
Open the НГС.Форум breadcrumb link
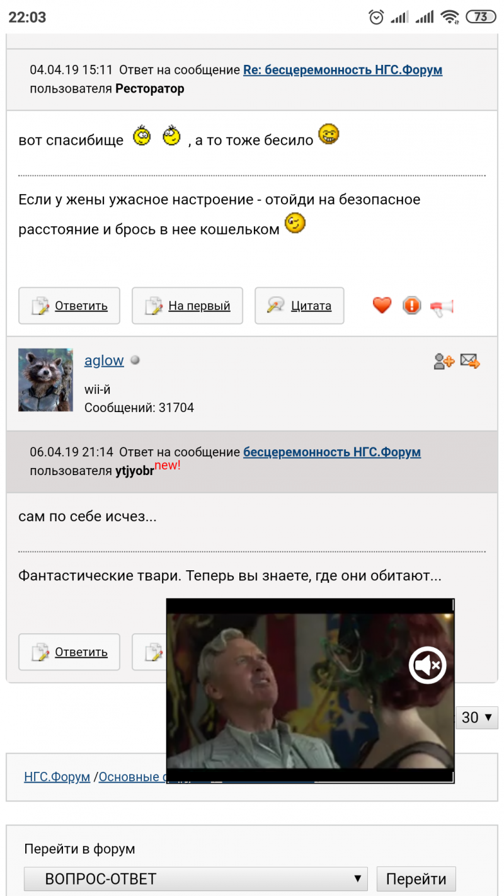(x=57, y=776)
